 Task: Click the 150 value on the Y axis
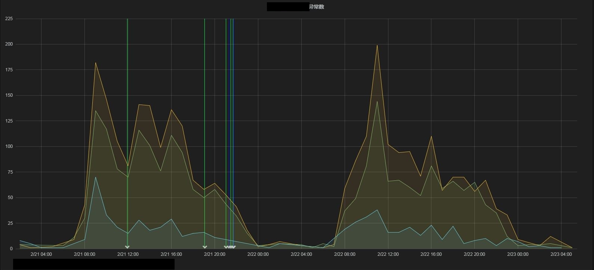(9, 95)
